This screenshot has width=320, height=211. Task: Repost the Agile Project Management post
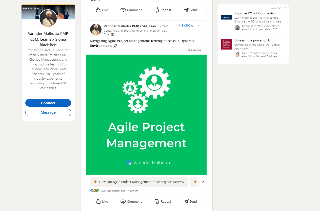tap(163, 201)
